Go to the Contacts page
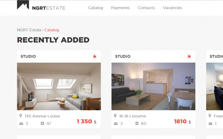Viewport: 223px width, 139px height. coord(146,8)
